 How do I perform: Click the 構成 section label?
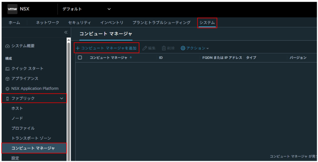click(x=8, y=59)
